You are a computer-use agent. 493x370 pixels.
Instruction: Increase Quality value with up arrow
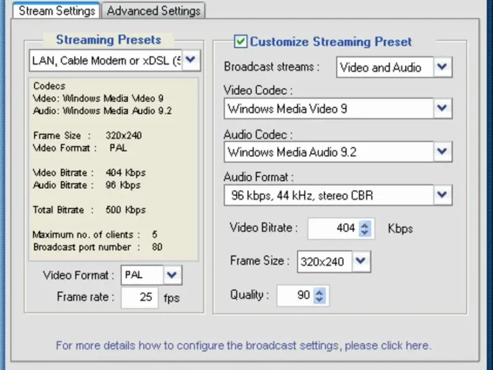tap(319, 292)
